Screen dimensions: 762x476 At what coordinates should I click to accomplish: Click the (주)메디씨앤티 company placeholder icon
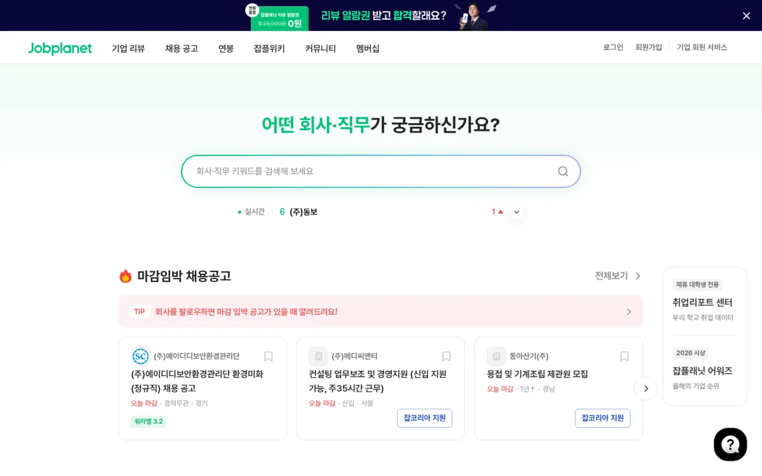(x=318, y=356)
